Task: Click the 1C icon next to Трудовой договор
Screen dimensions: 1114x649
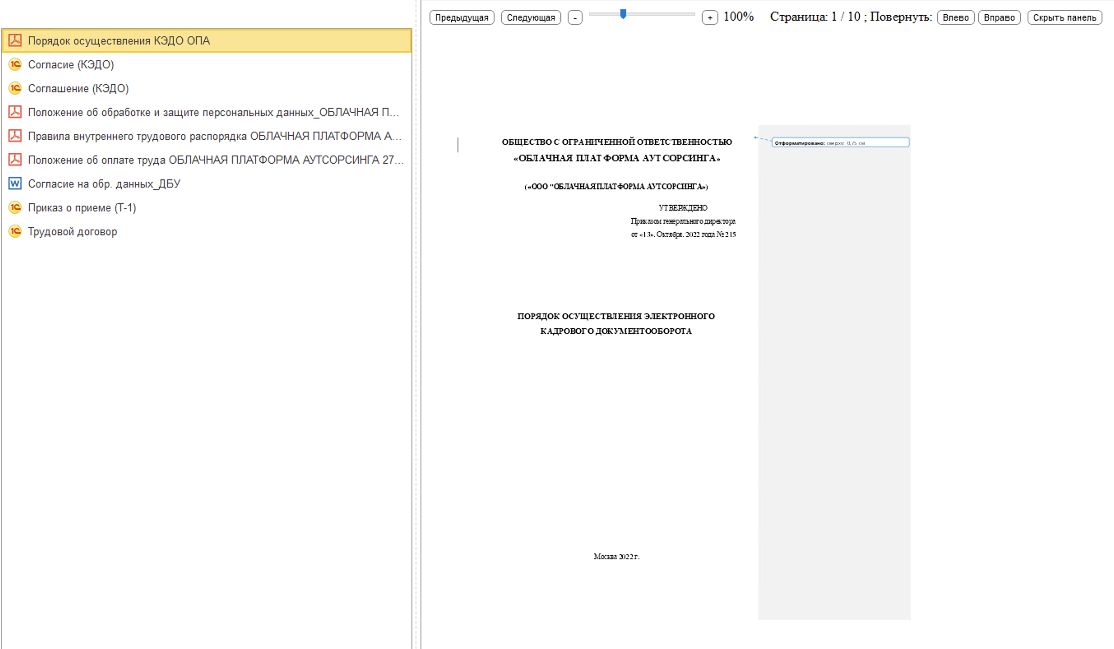Action: coord(15,231)
